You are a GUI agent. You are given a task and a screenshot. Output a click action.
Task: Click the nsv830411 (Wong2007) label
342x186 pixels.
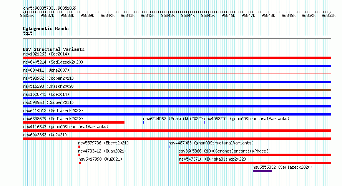pyautogui.click(x=46, y=70)
